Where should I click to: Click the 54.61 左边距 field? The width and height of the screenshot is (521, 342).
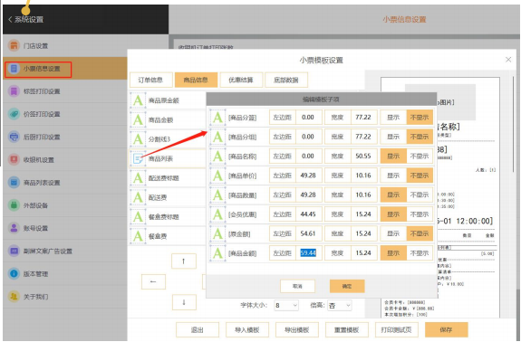pos(308,233)
